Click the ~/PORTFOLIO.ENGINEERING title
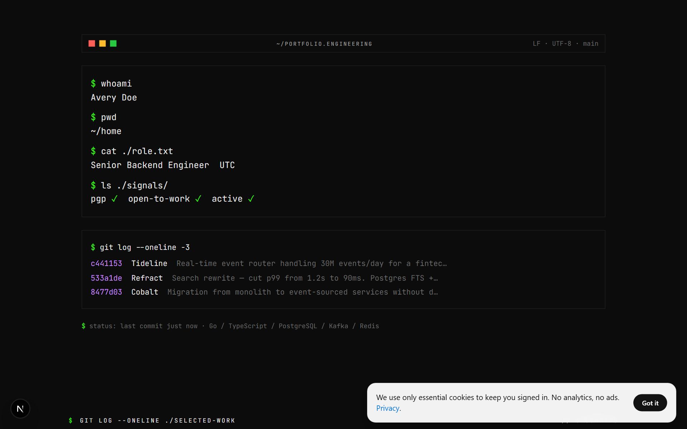Image resolution: width=687 pixels, height=429 pixels. (x=324, y=44)
